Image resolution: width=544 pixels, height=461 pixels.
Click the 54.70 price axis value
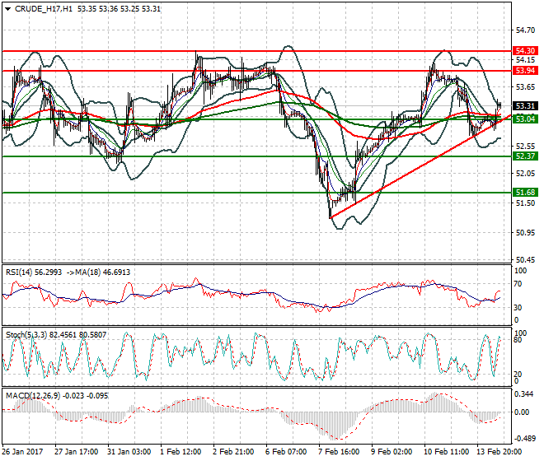[525, 30]
